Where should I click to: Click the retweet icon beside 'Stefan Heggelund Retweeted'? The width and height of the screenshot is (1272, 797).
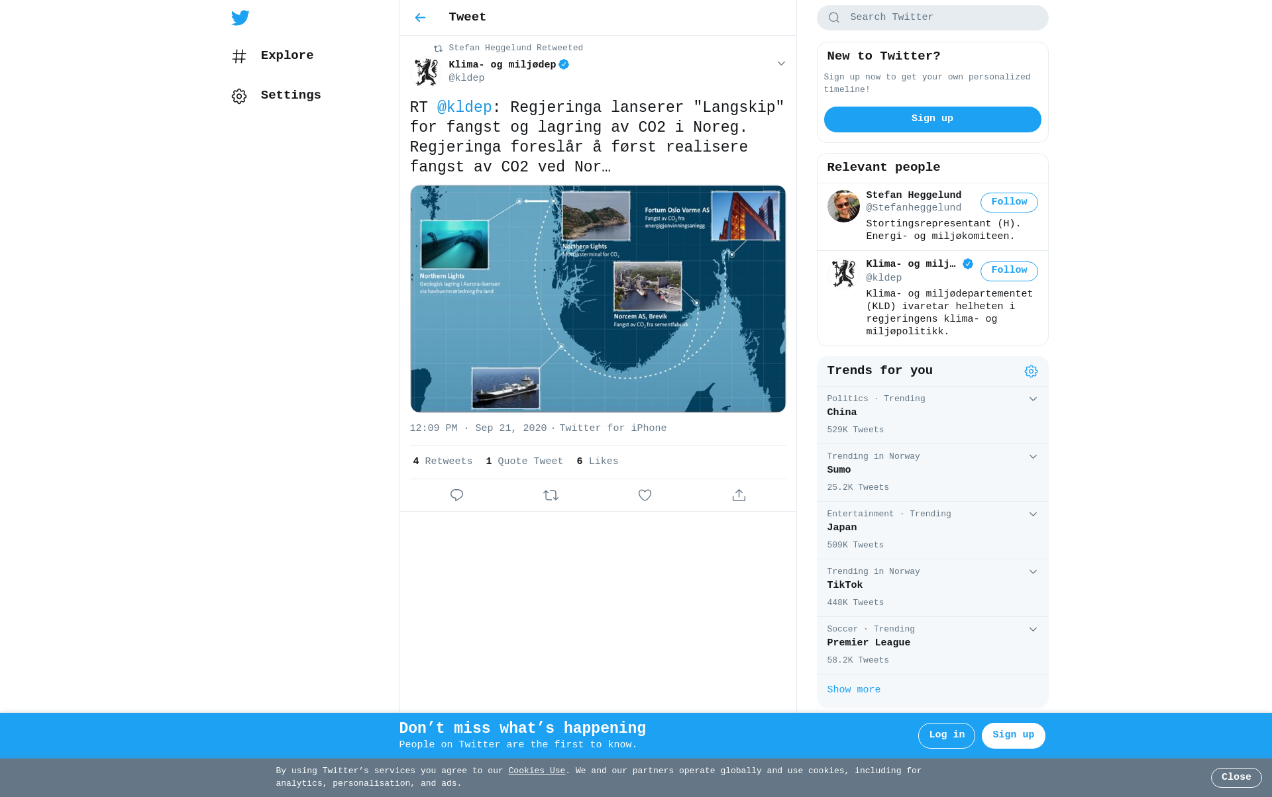(x=438, y=48)
